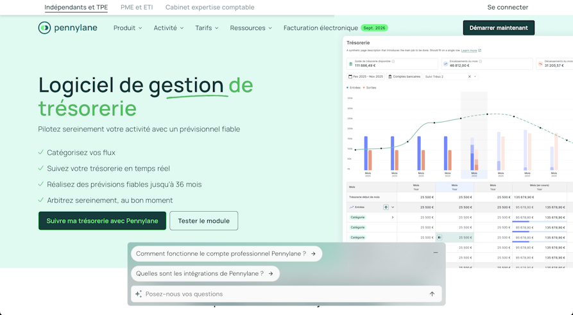Toggle the Sorties legend series
Image resolution: width=573 pixels, height=315 pixels.
pos(370,88)
